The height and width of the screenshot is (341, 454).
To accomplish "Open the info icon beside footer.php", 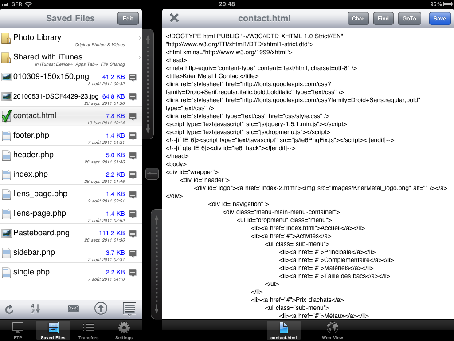I will (133, 136).
